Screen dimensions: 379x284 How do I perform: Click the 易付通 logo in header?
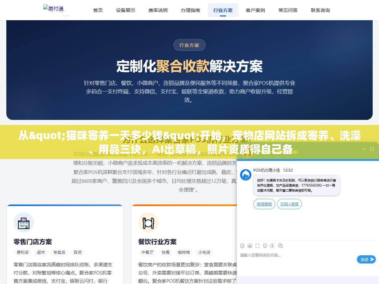click(x=53, y=9)
